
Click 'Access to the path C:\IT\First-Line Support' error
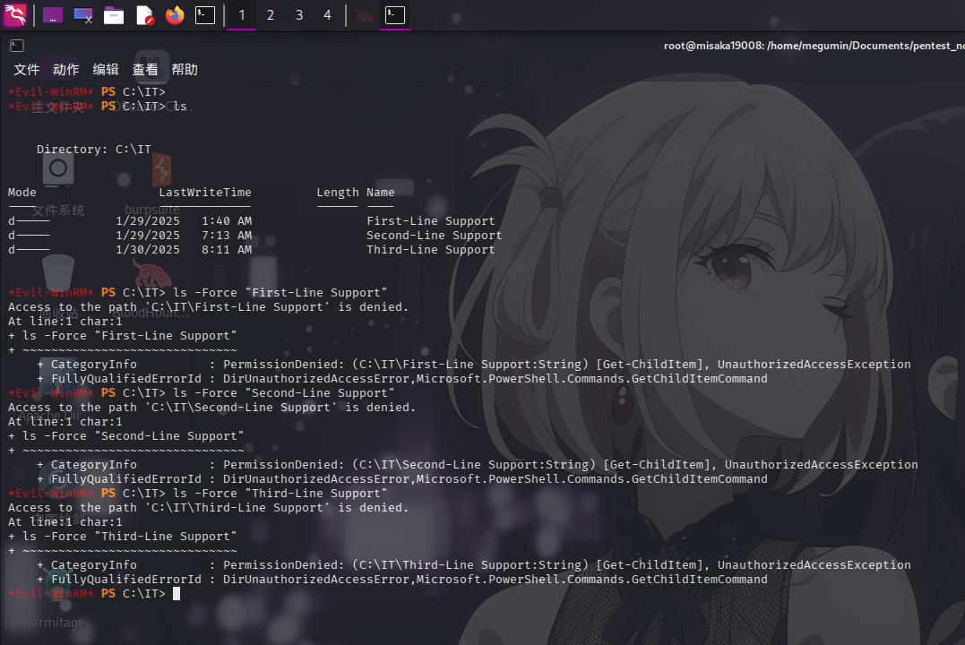tap(208, 306)
